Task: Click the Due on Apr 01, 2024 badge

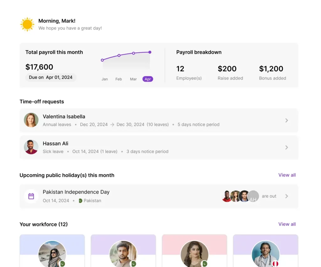Action: tap(51, 77)
